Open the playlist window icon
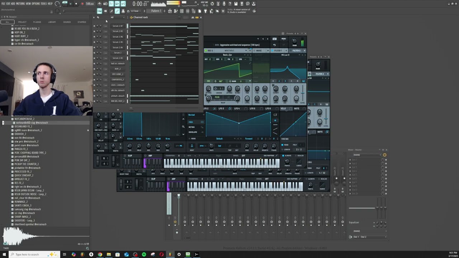 pyautogui.click(x=170, y=11)
